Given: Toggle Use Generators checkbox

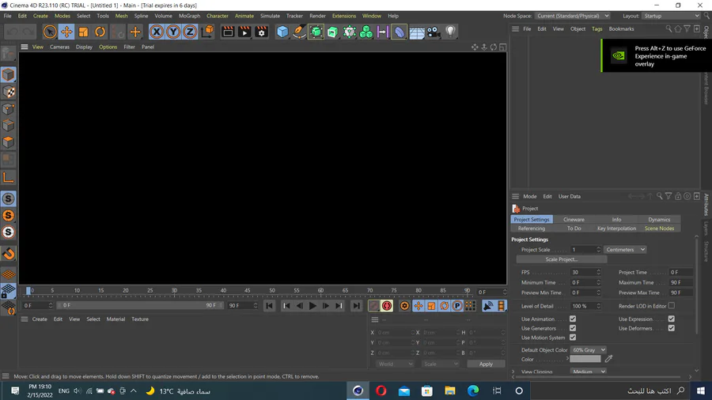Looking at the screenshot, I should 573,328.
